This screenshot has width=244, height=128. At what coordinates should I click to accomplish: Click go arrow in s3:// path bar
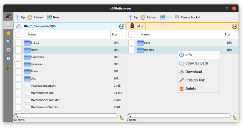234,26
